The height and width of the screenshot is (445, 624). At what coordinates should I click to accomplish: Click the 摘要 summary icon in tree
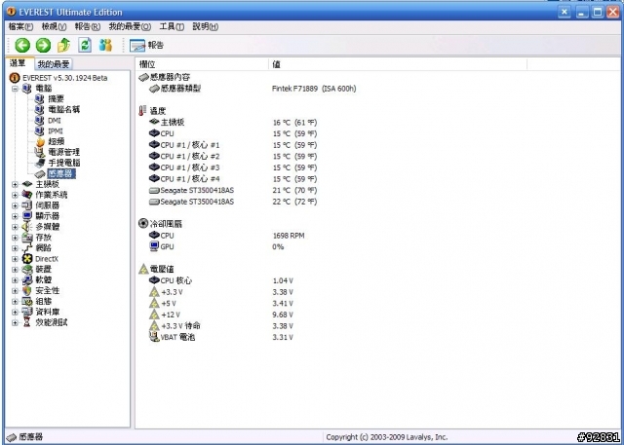39,99
